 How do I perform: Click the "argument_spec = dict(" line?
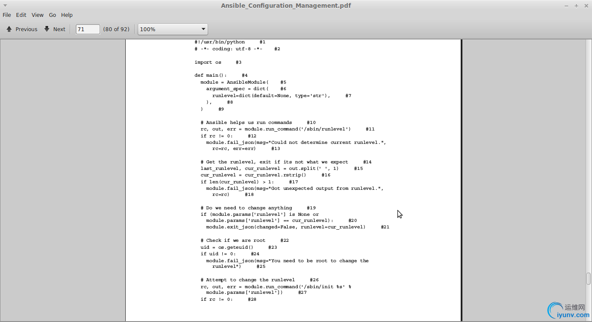pyautogui.click(x=246, y=89)
